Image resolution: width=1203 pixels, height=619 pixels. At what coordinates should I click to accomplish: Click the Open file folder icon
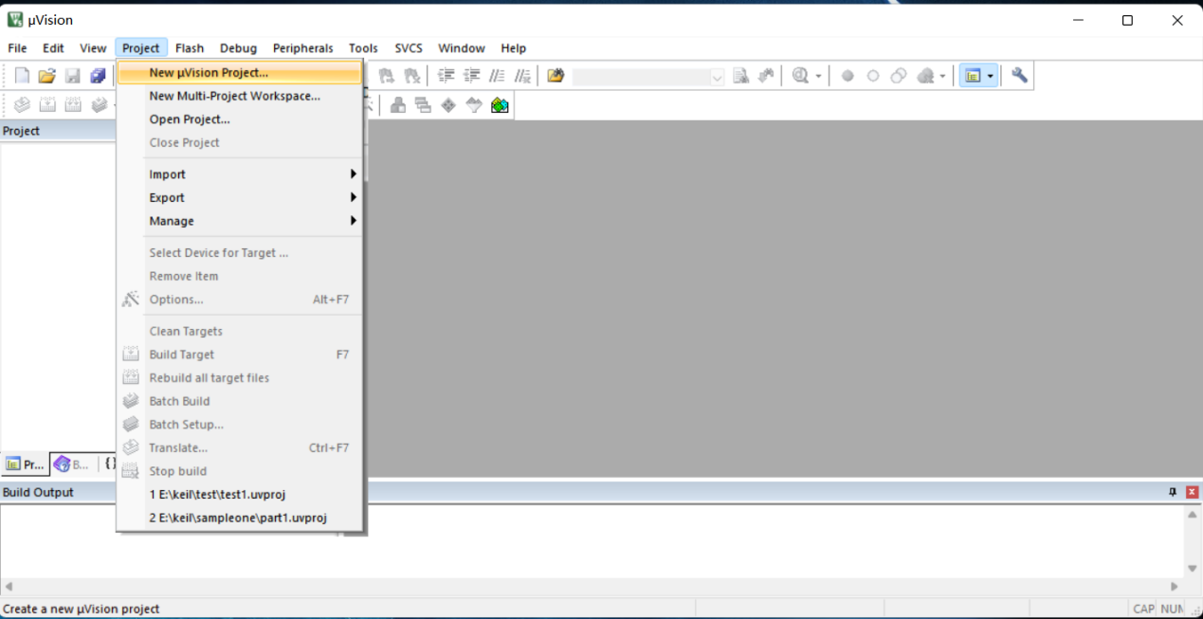coord(46,76)
